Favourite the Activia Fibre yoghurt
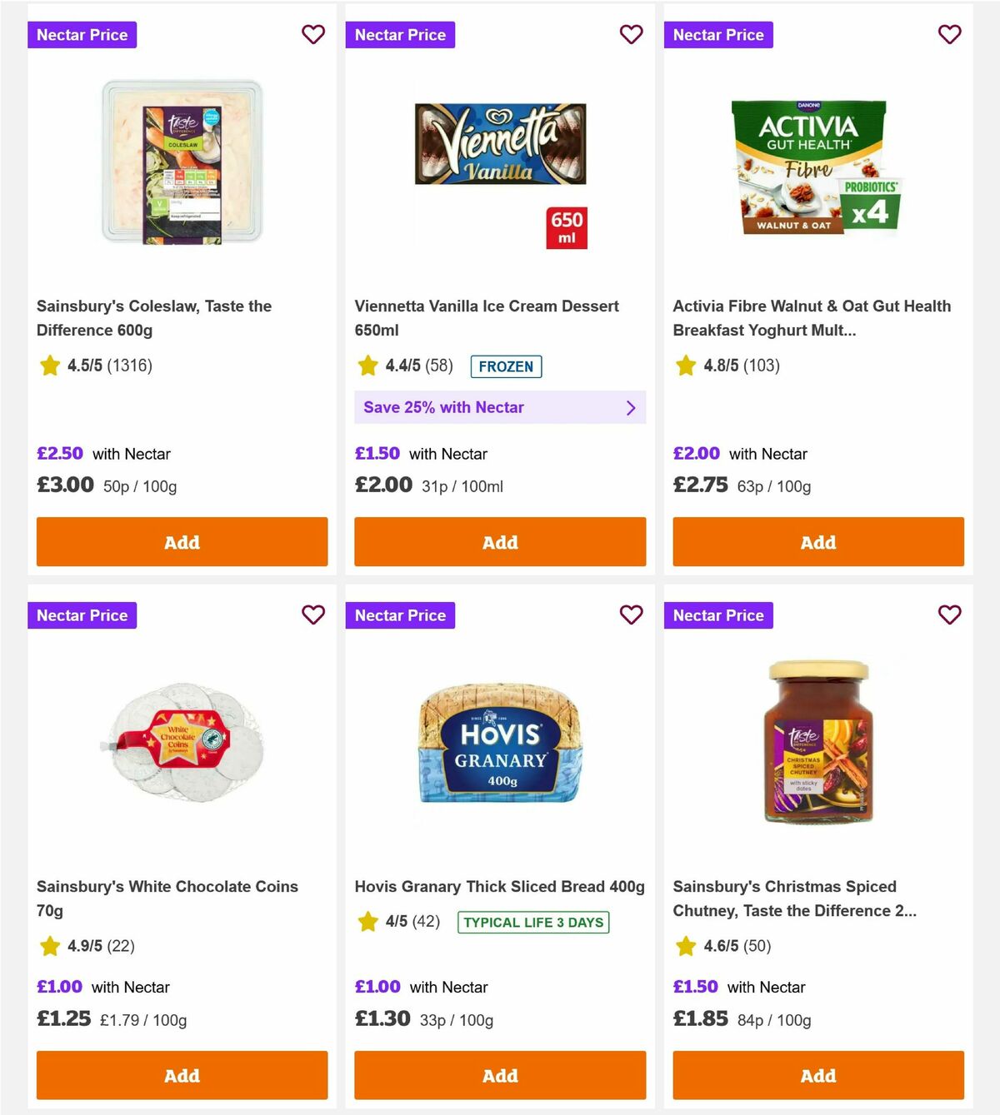Image resolution: width=1000 pixels, height=1115 pixels. click(x=950, y=34)
